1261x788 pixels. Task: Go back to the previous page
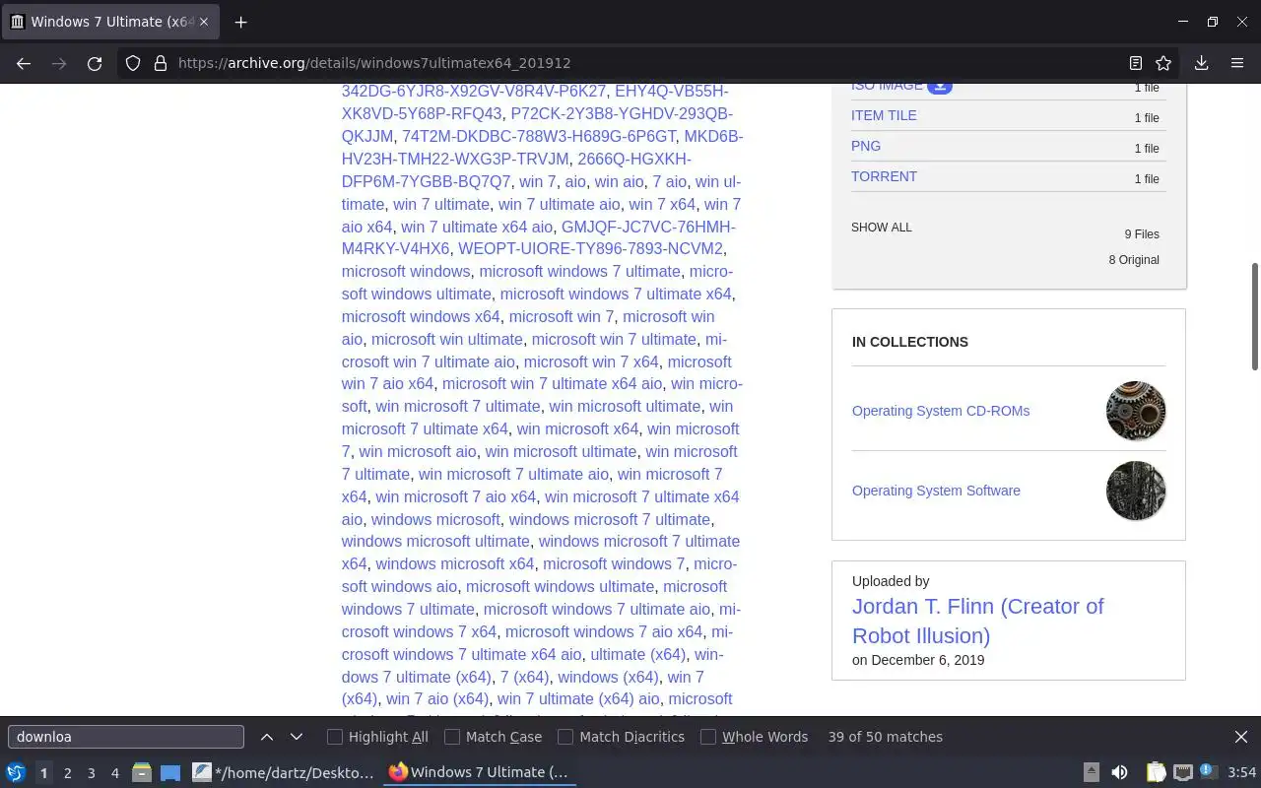tap(24, 63)
